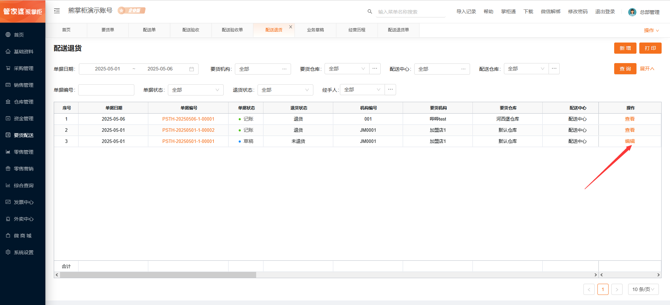This screenshot has height=305, width=670.
Task: Open document PSTH-20250501-1-00001
Action: tap(188, 142)
